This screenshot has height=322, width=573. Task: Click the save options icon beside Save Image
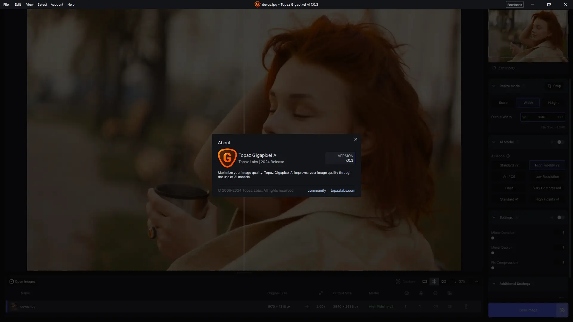(x=562, y=310)
